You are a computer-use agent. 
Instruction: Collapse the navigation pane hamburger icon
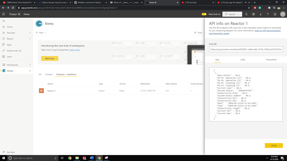pyautogui.click(x=4, y=21)
